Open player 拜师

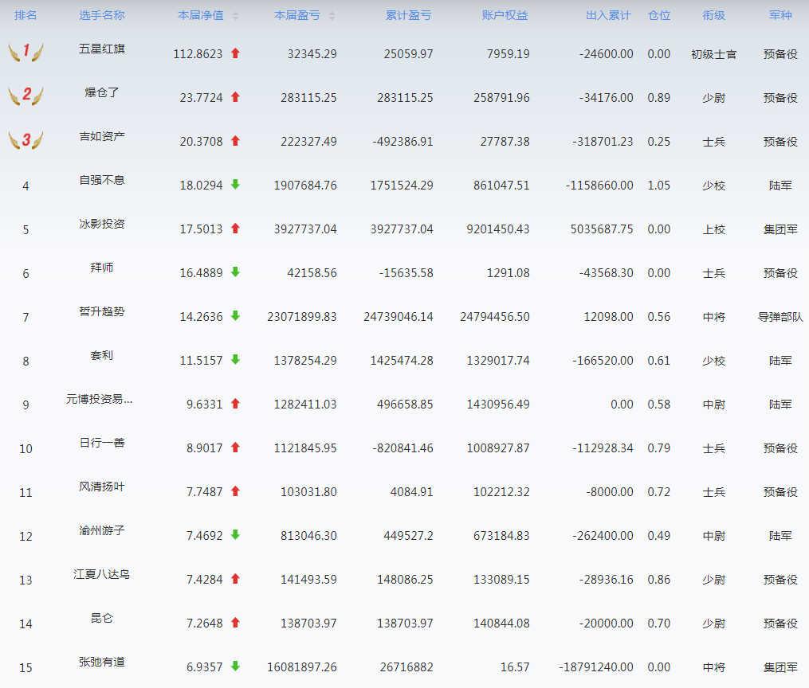(x=102, y=268)
